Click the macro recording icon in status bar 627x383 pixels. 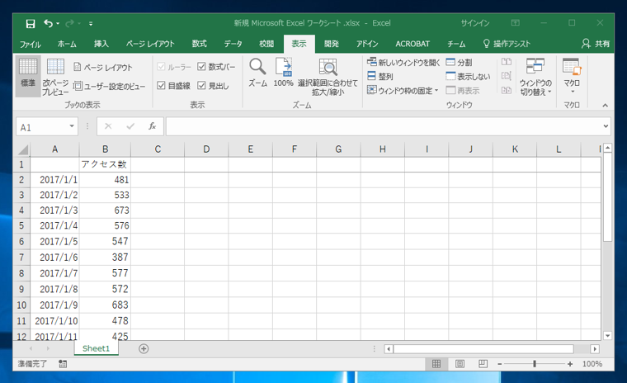(x=63, y=364)
